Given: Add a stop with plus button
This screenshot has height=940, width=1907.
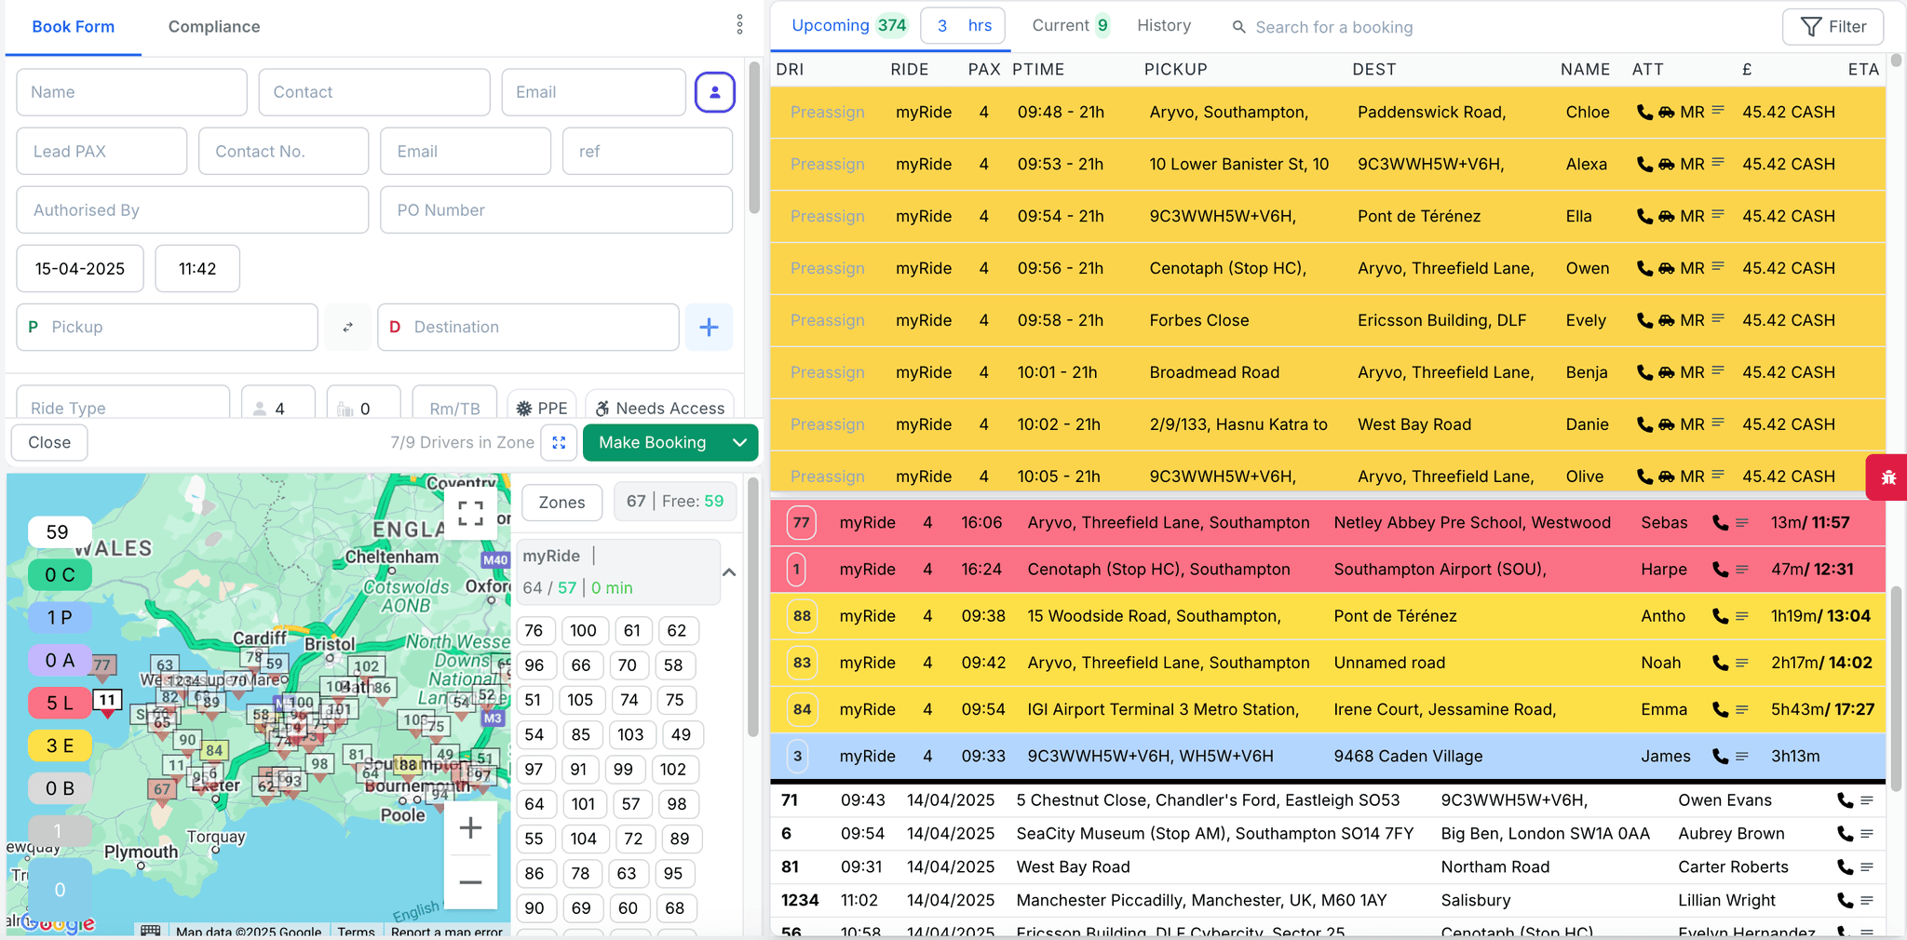Looking at the screenshot, I should [x=708, y=328].
